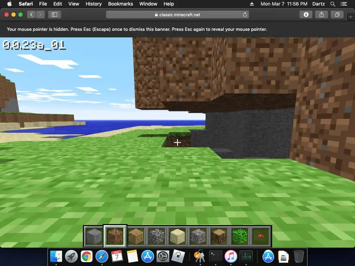Open Notification Center list icon
Screen dimensions: 355x266
344,4
